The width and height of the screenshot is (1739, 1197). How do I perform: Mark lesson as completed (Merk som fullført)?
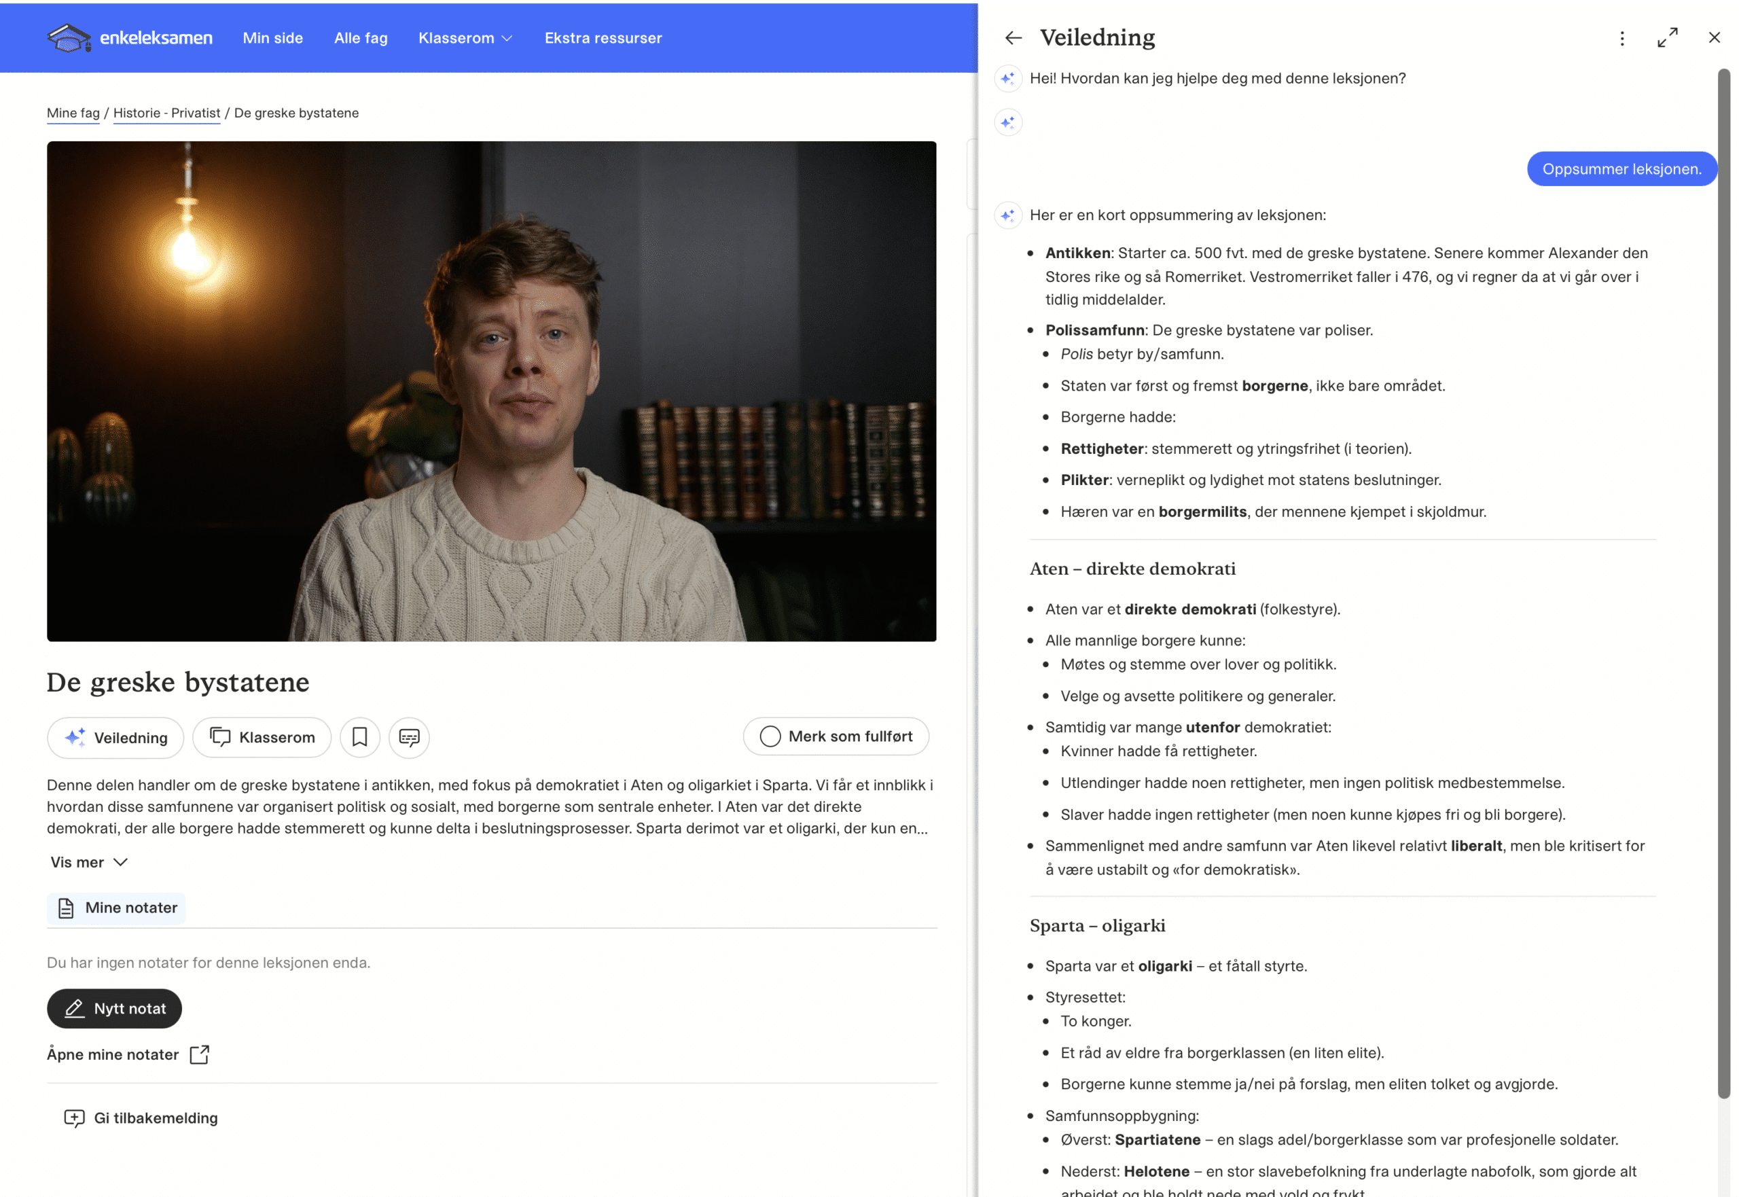[836, 736]
